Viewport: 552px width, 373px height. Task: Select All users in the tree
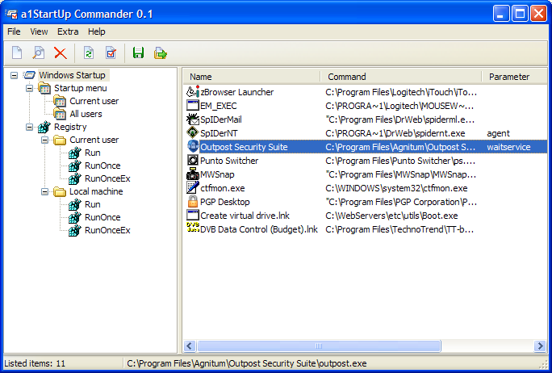point(86,114)
